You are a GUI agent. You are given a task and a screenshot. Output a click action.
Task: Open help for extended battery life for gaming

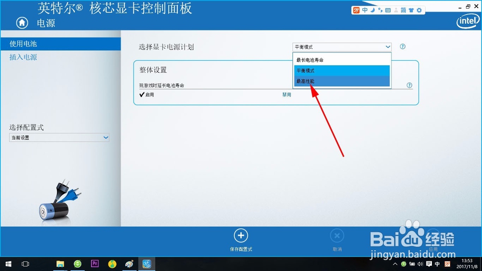pos(409,85)
